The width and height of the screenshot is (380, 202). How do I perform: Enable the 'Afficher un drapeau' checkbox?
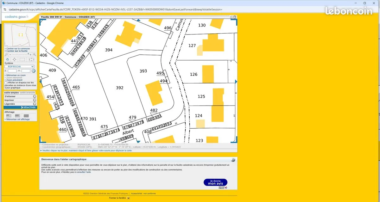click(x=6, y=83)
